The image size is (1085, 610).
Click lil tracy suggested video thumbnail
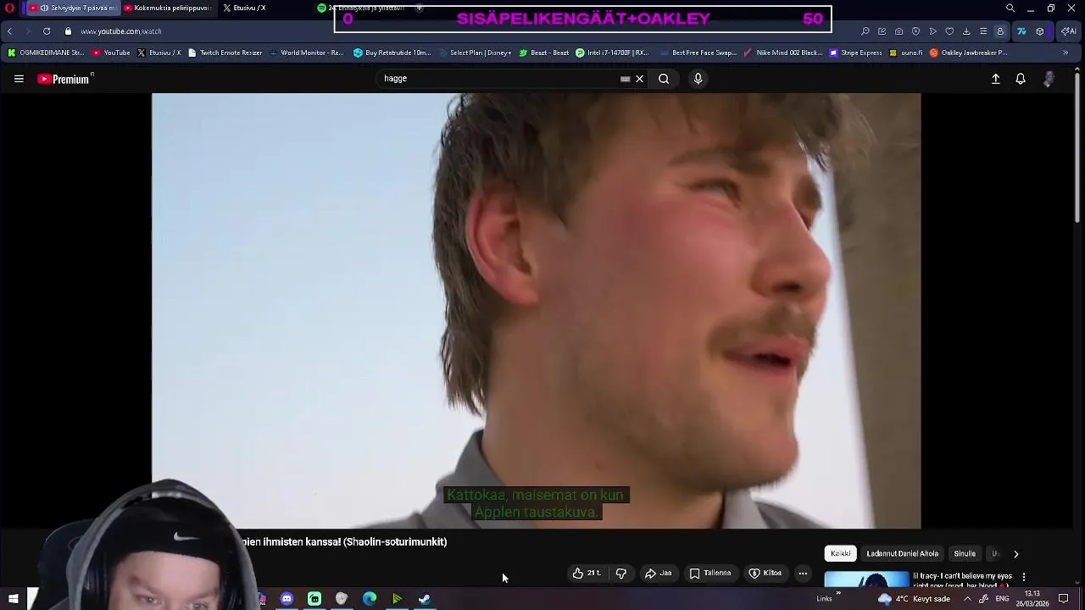pyautogui.click(x=866, y=580)
